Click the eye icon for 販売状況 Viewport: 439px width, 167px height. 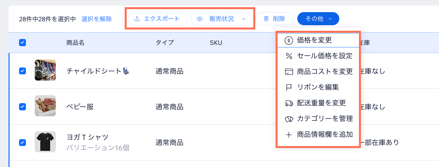pos(199,19)
